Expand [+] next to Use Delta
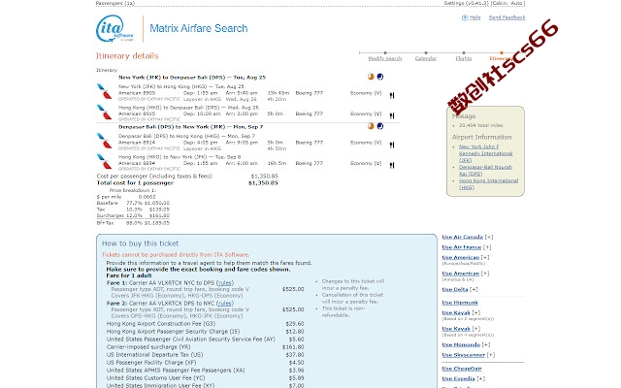 coord(474,290)
